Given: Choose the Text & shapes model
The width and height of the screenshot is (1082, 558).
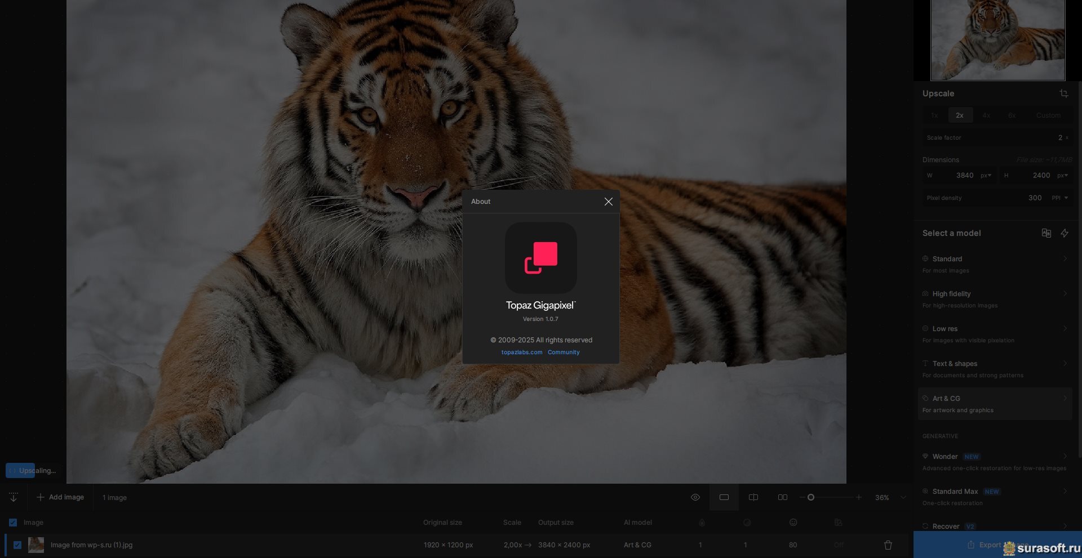Looking at the screenshot, I should 995,369.
